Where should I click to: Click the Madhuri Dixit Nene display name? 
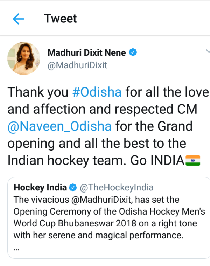tap(86, 53)
